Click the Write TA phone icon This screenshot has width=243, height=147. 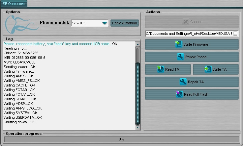tap(208, 69)
